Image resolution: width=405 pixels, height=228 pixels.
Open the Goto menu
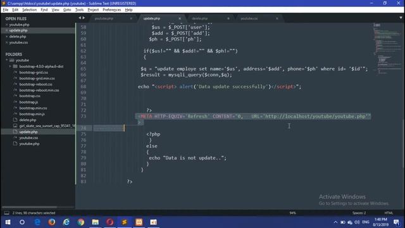point(67,10)
